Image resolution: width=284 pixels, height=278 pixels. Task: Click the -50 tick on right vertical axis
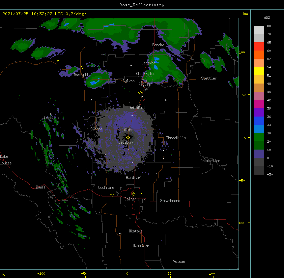(x=242, y=180)
